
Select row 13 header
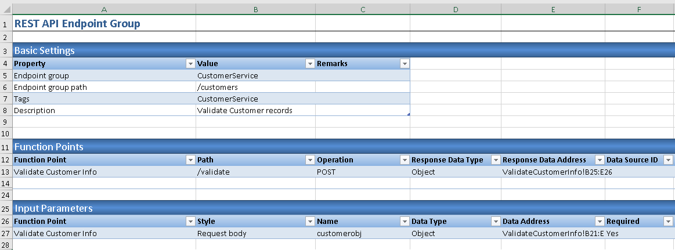(x=5, y=172)
